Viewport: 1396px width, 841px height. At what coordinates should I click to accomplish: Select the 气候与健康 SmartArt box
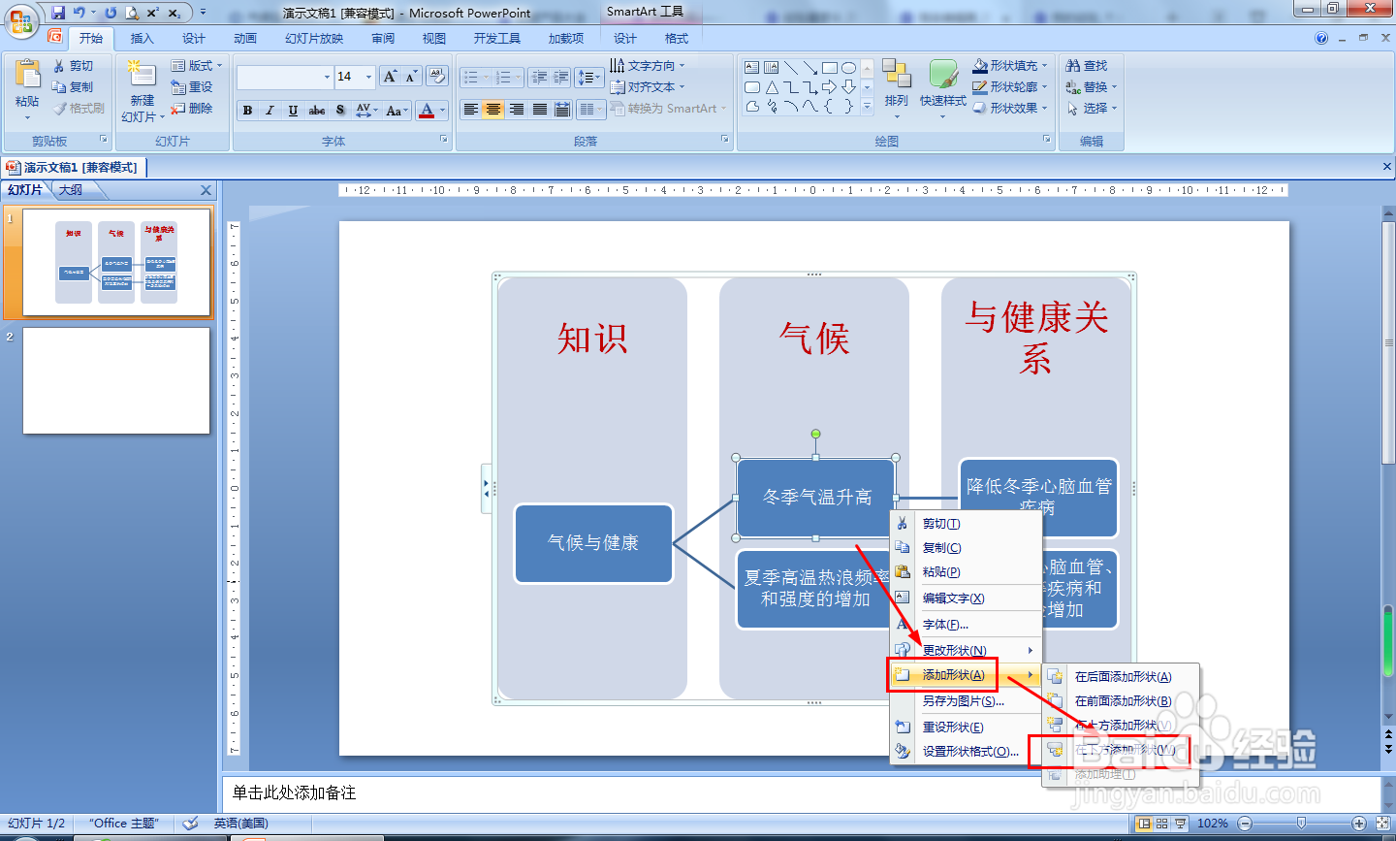click(593, 543)
